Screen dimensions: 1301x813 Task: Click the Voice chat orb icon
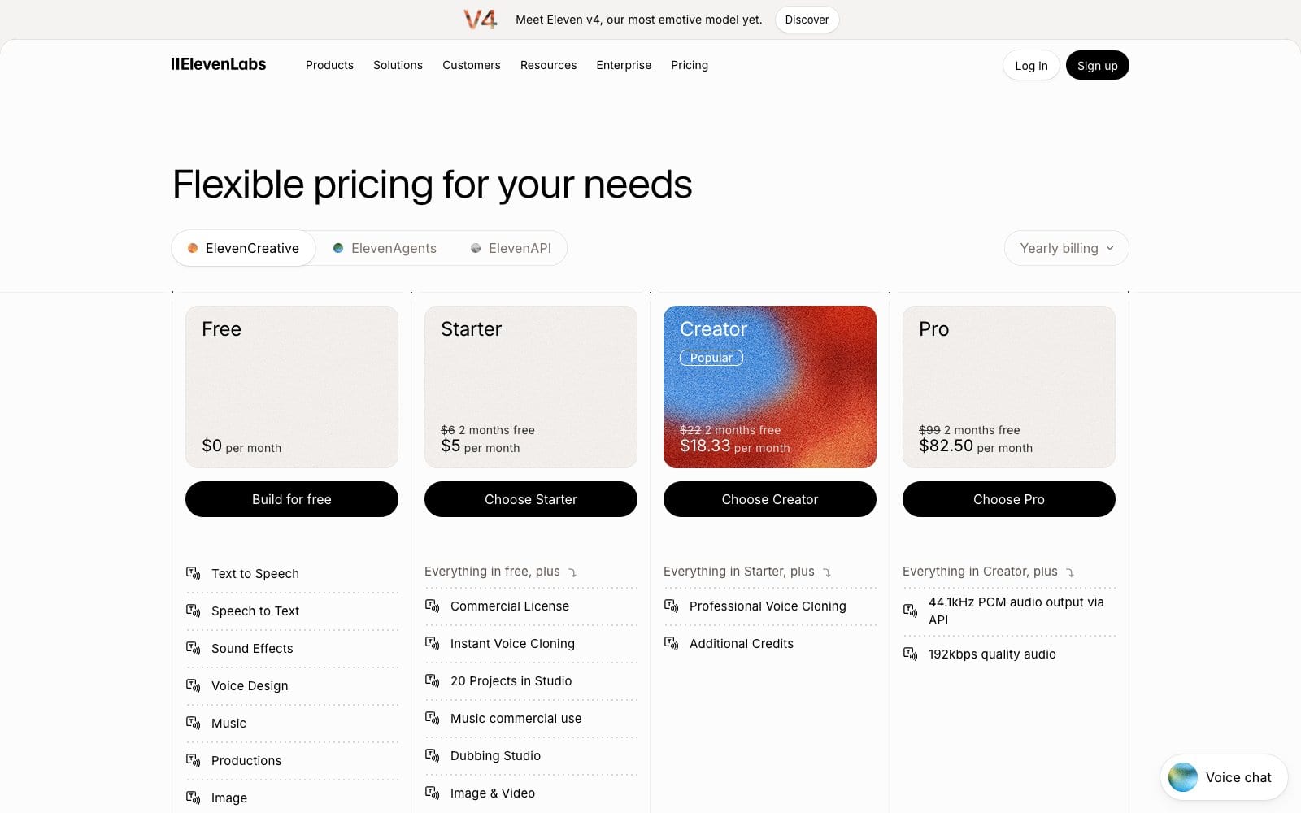(x=1183, y=777)
